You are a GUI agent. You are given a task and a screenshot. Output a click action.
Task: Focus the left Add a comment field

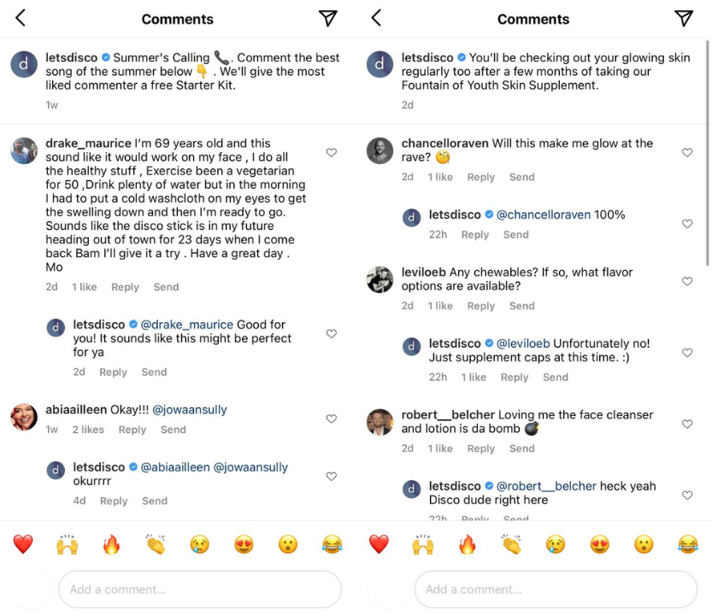[200, 589]
